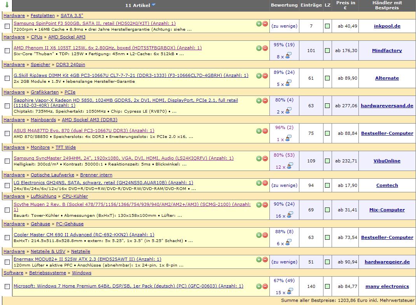Visit the hardwareversand.de dealer link
Image resolution: width=416 pixels, height=305 pixels.
coord(387,106)
